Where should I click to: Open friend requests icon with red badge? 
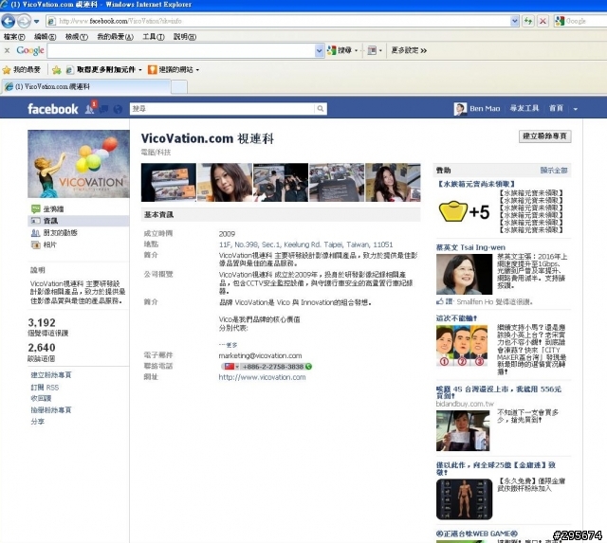91,108
